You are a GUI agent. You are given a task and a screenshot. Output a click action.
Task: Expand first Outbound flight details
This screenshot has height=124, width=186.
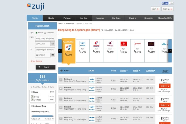pos(61,80)
